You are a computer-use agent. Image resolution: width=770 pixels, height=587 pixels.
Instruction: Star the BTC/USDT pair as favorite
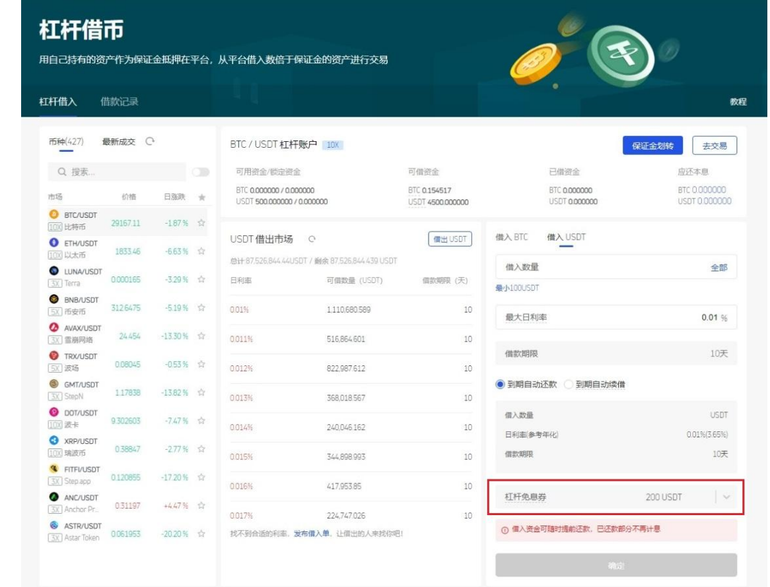click(x=201, y=223)
